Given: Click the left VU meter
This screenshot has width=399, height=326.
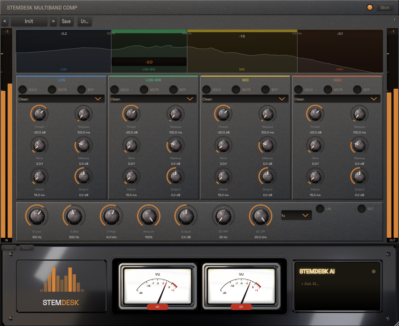Looking at the screenshot, I should [x=157, y=286].
